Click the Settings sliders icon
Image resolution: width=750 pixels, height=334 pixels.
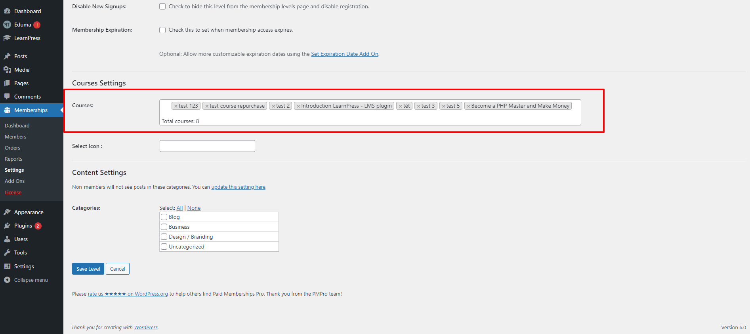7,266
